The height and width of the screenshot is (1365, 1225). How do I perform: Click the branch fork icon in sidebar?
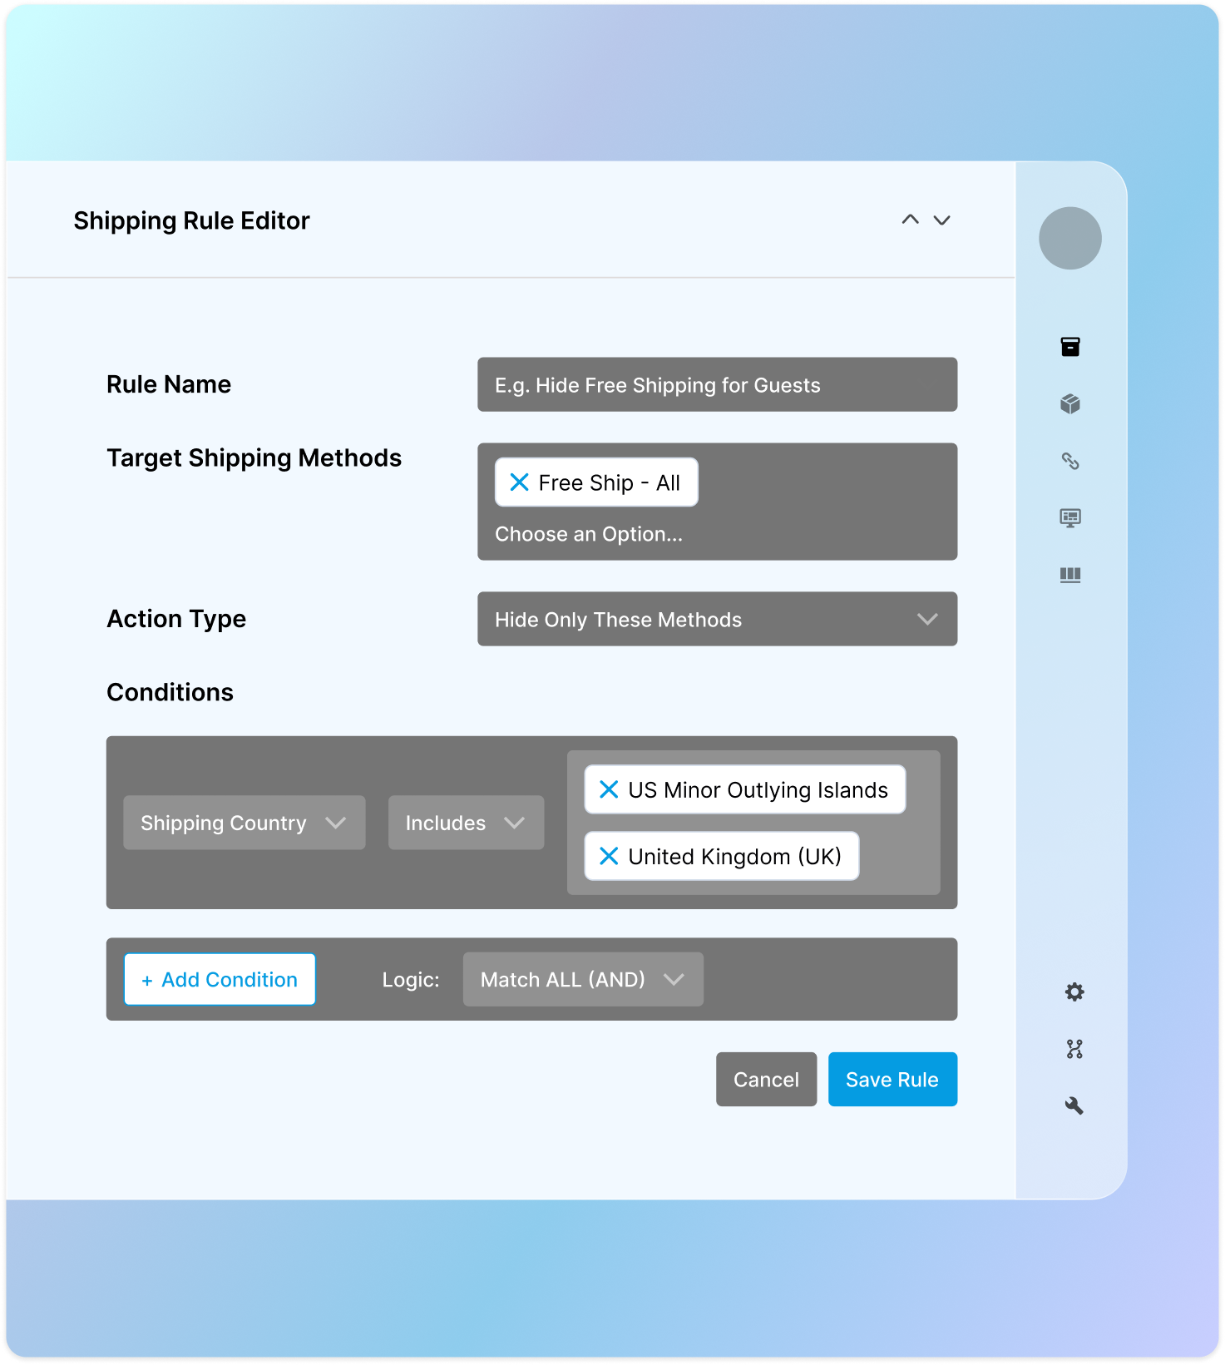1074,1049
